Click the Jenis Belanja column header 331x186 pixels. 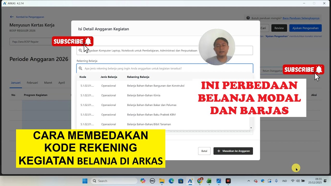tap(109, 77)
